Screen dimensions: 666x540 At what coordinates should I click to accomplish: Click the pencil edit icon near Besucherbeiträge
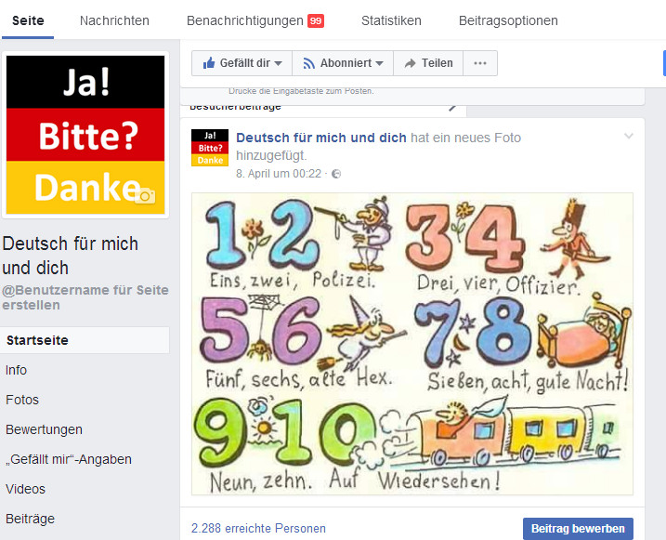(452, 107)
